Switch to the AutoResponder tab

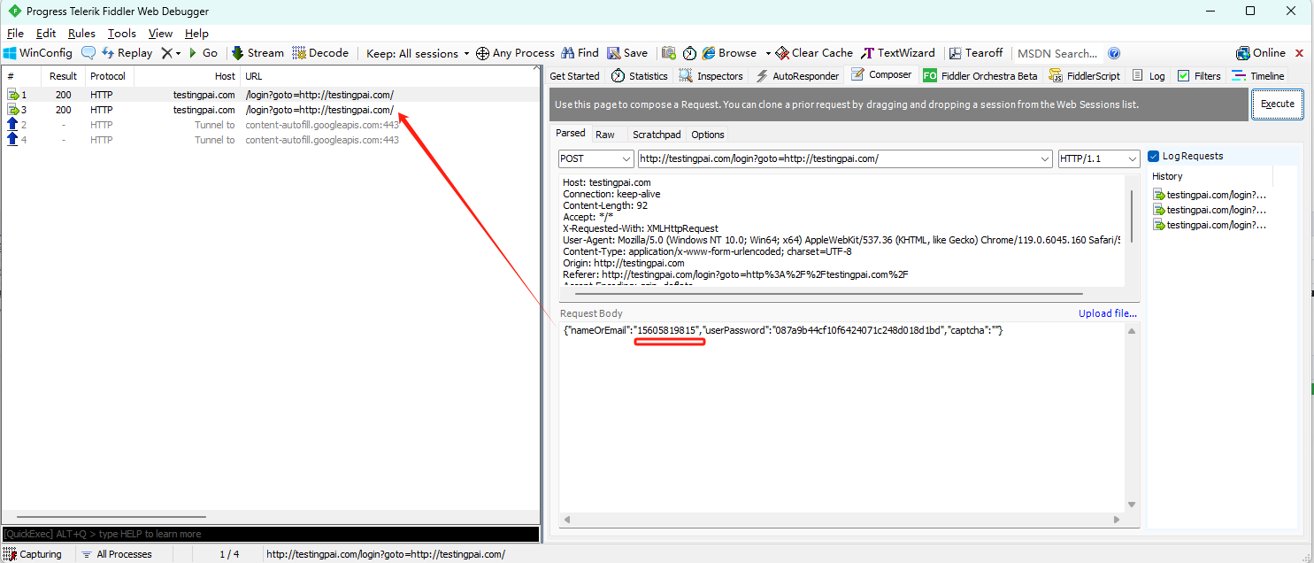(796, 76)
